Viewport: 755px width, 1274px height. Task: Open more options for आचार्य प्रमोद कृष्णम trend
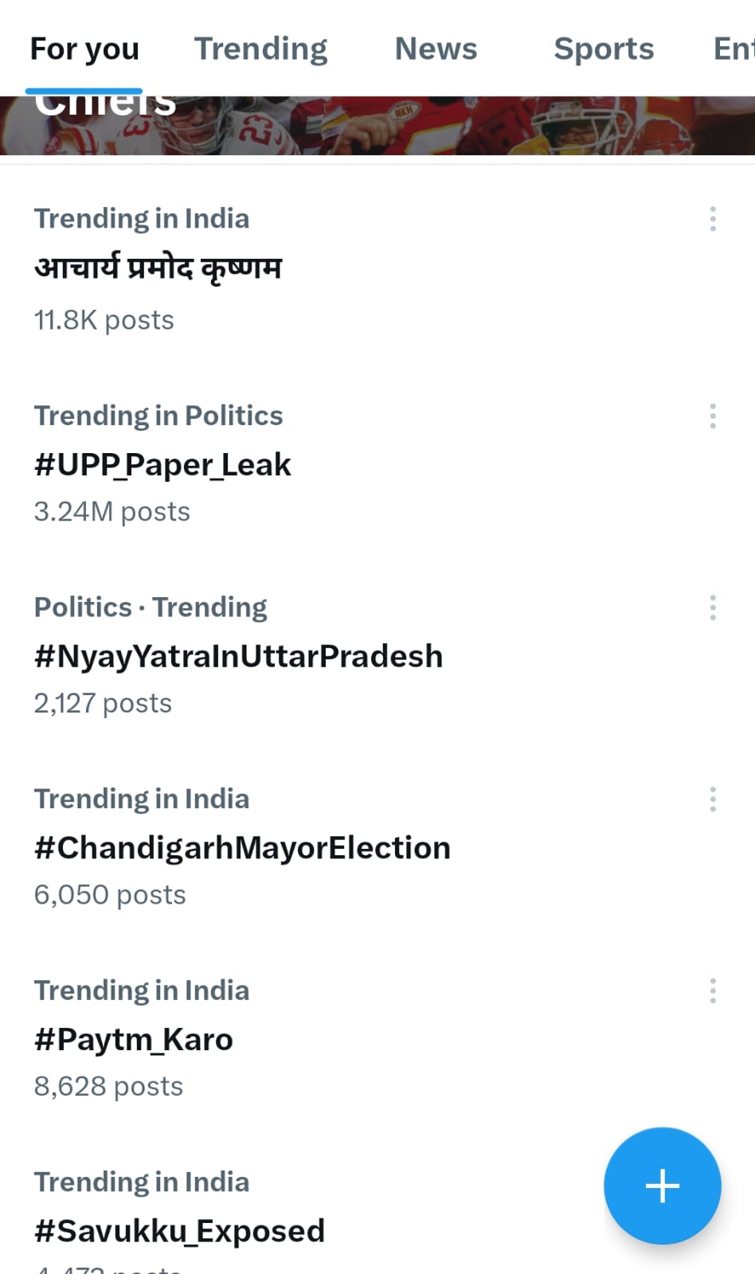coord(713,219)
